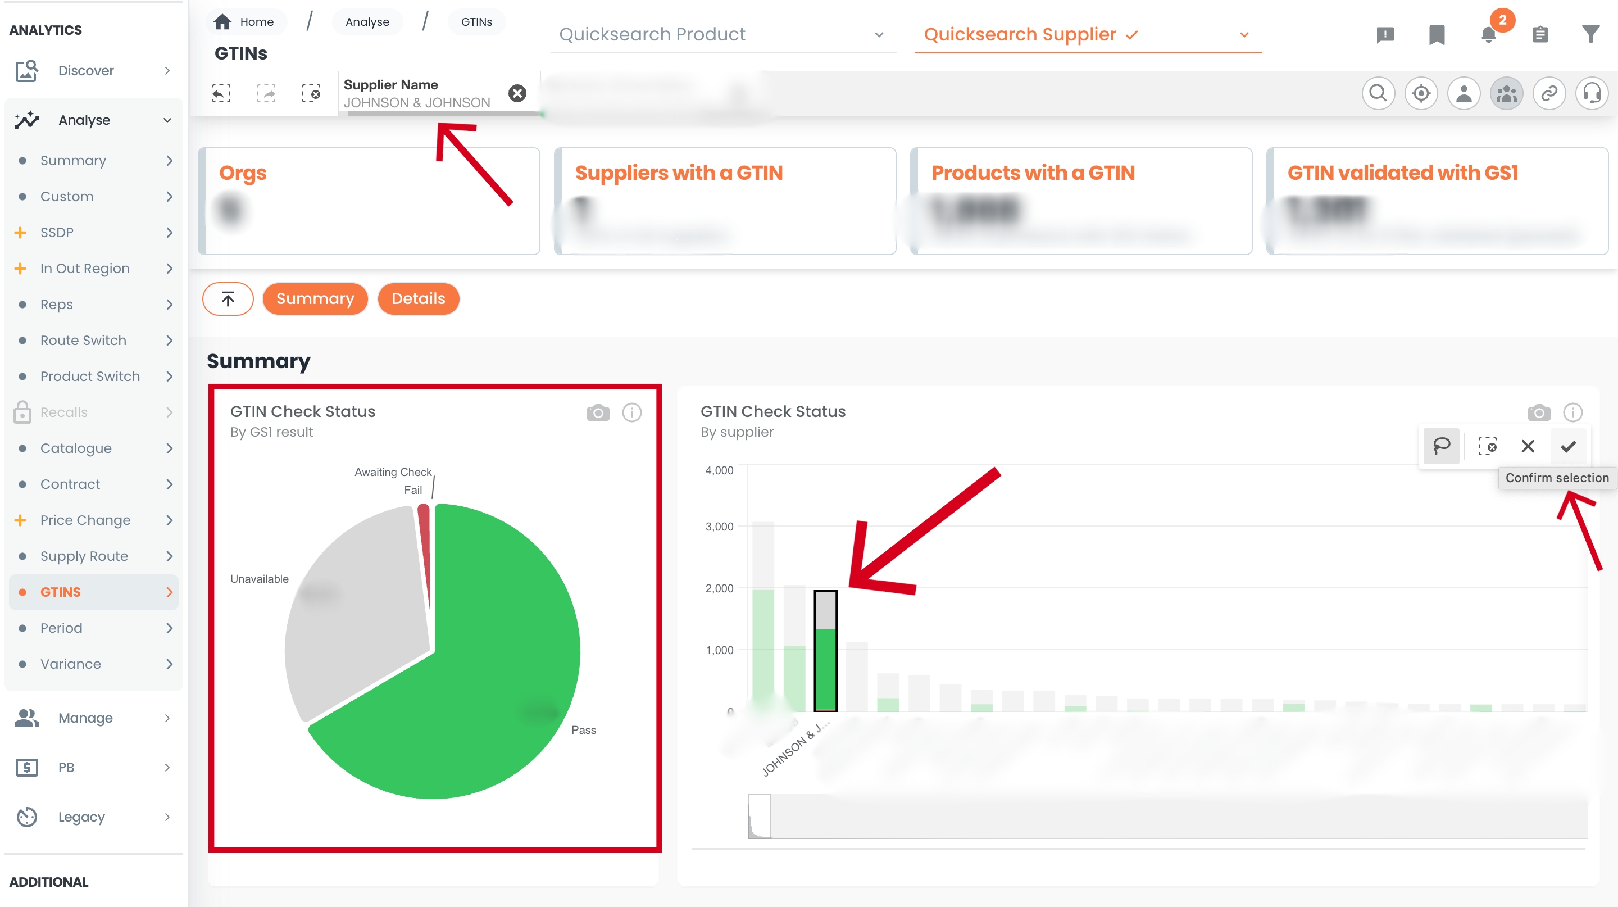Show info for By GS1 result chart
Screen dimensions: 1618x907
tap(632, 412)
